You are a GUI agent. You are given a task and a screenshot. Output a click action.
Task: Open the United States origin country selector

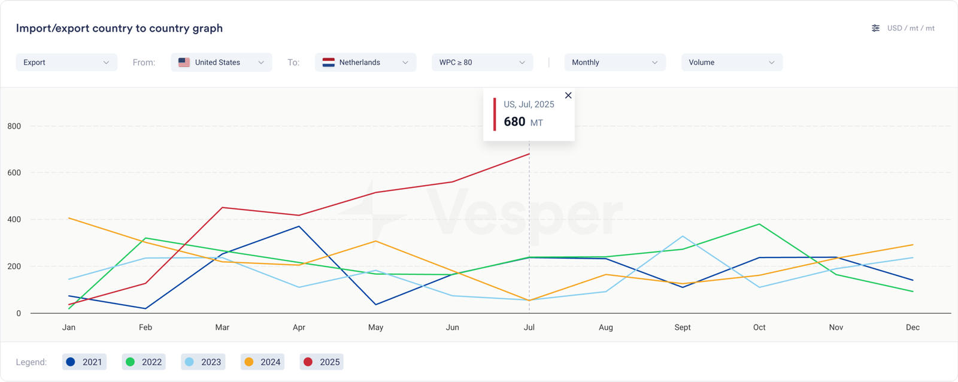click(222, 62)
